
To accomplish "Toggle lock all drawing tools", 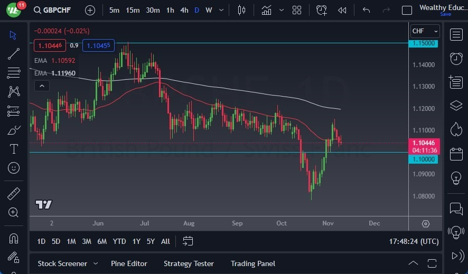I will pyautogui.click(x=13, y=257).
